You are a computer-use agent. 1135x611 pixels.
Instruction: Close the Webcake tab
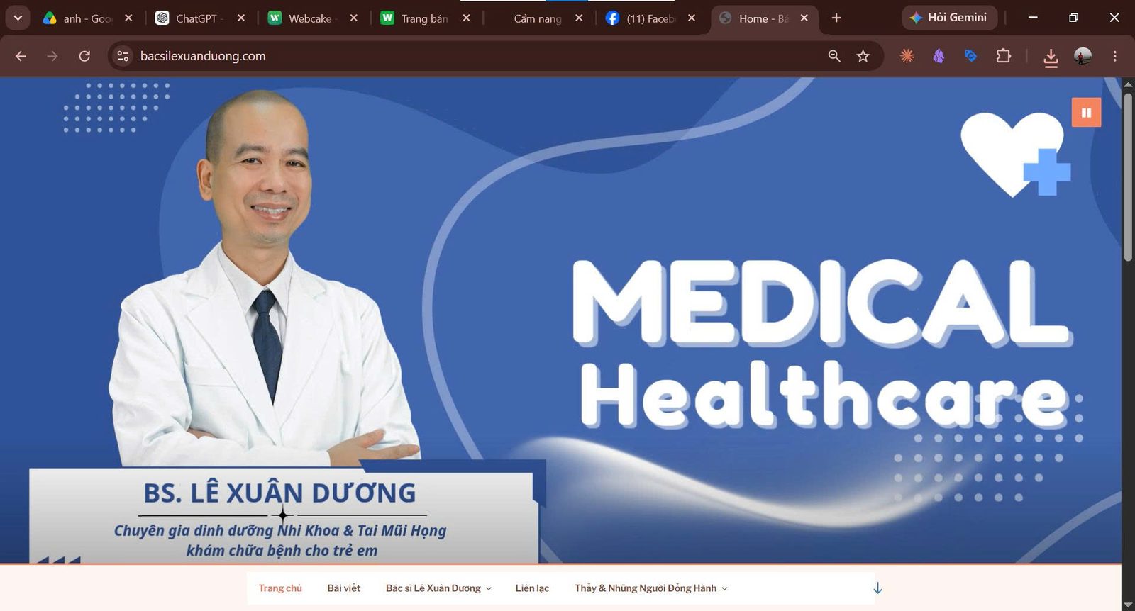[x=354, y=18]
